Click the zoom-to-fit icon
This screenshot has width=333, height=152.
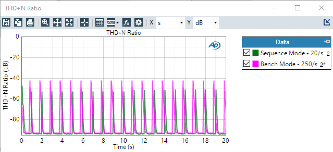point(69,23)
